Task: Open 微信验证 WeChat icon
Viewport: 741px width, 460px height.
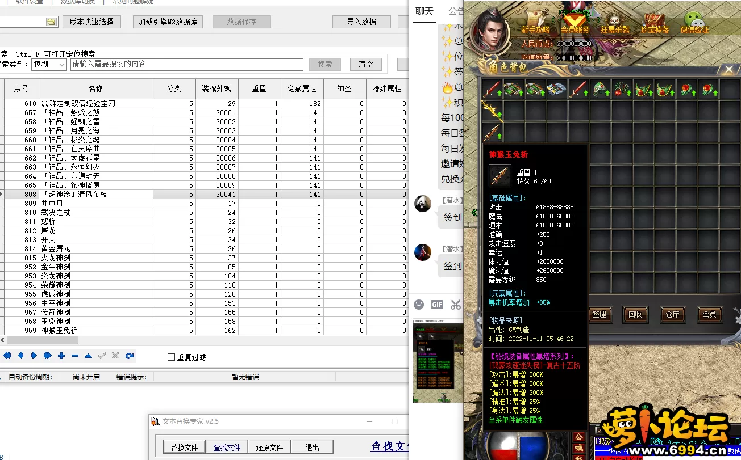Action: tap(694, 23)
